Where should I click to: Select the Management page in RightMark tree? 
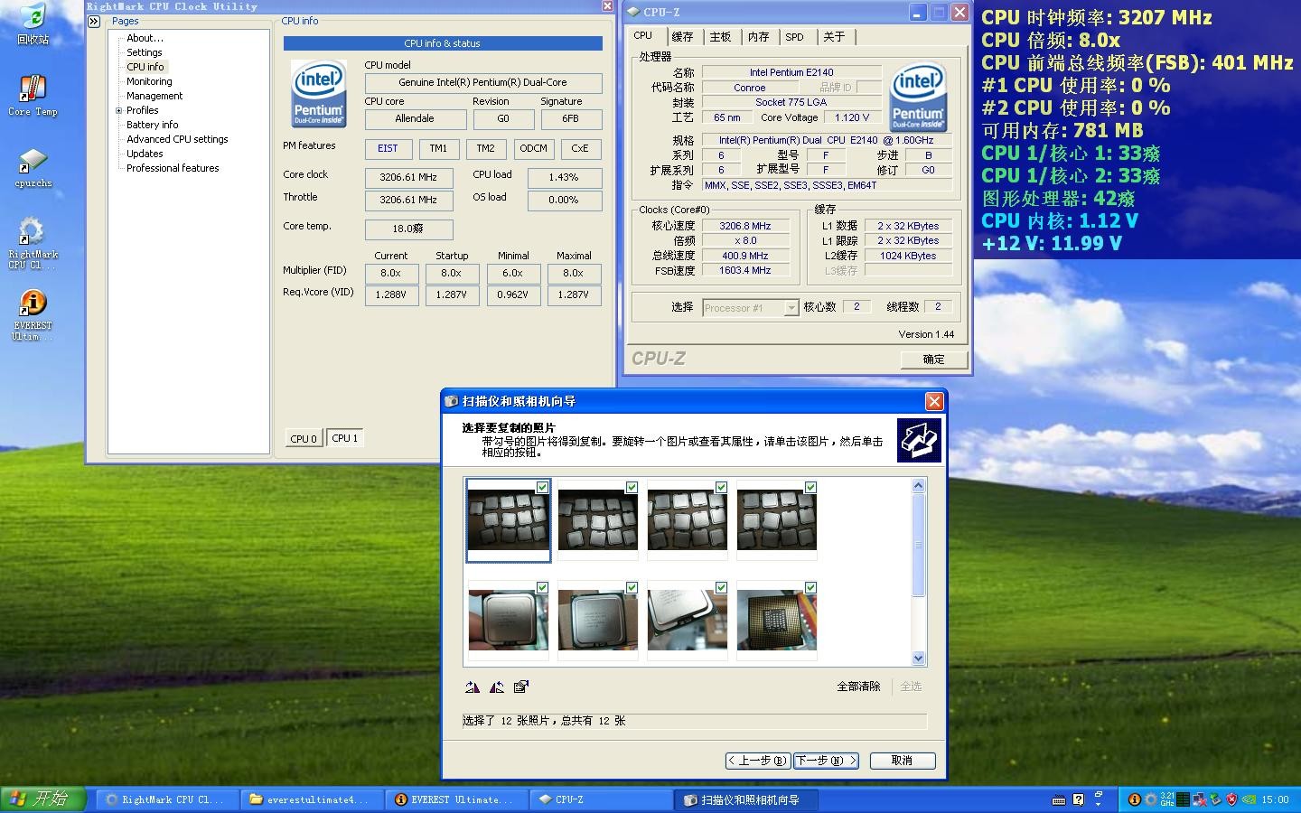[154, 96]
